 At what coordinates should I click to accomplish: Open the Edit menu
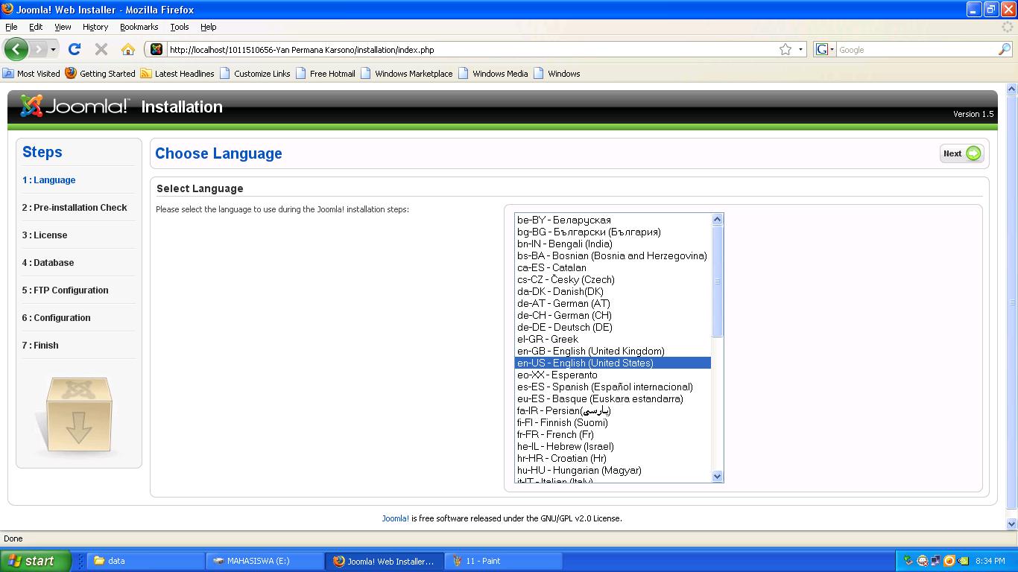36,27
